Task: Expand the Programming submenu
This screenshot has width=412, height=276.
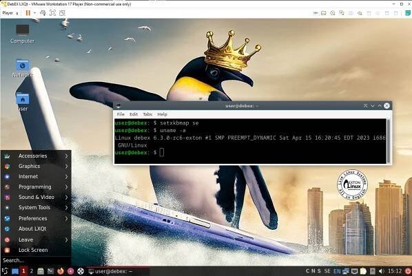Action: (36, 187)
